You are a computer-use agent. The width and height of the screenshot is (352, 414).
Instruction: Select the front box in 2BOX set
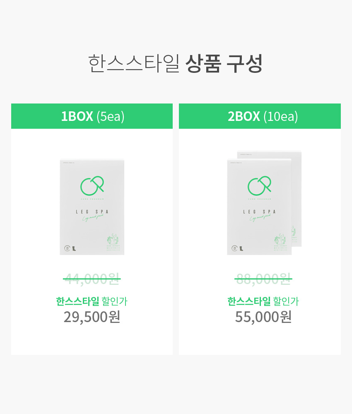[x=259, y=207]
